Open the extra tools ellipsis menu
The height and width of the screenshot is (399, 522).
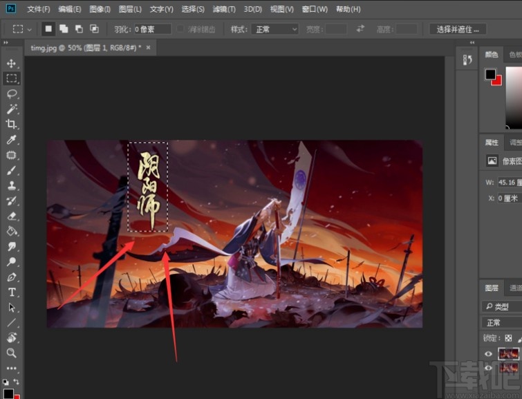click(11, 368)
